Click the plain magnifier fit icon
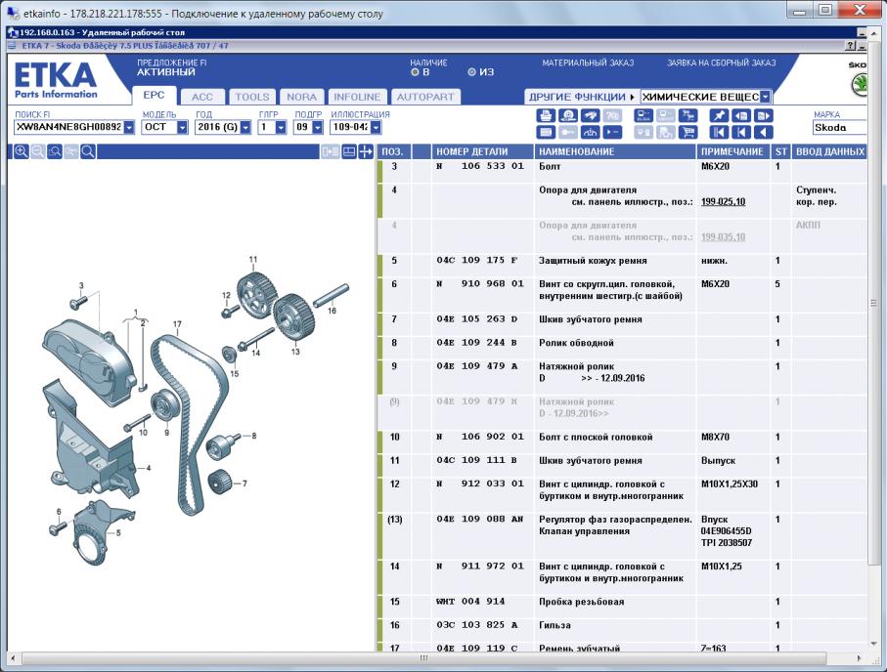The image size is (887, 672). pos(88,151)
